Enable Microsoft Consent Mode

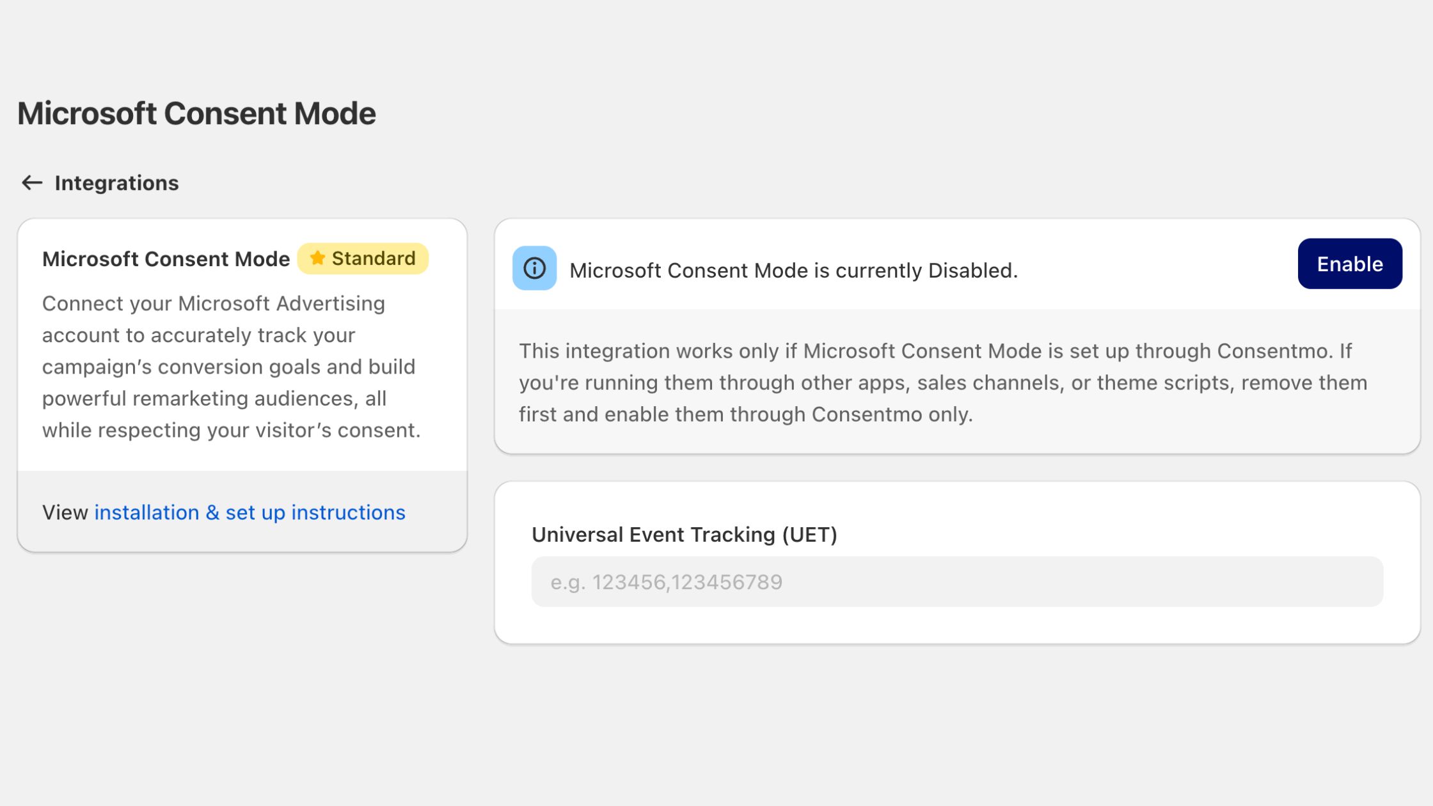[x=1350, y=264]
